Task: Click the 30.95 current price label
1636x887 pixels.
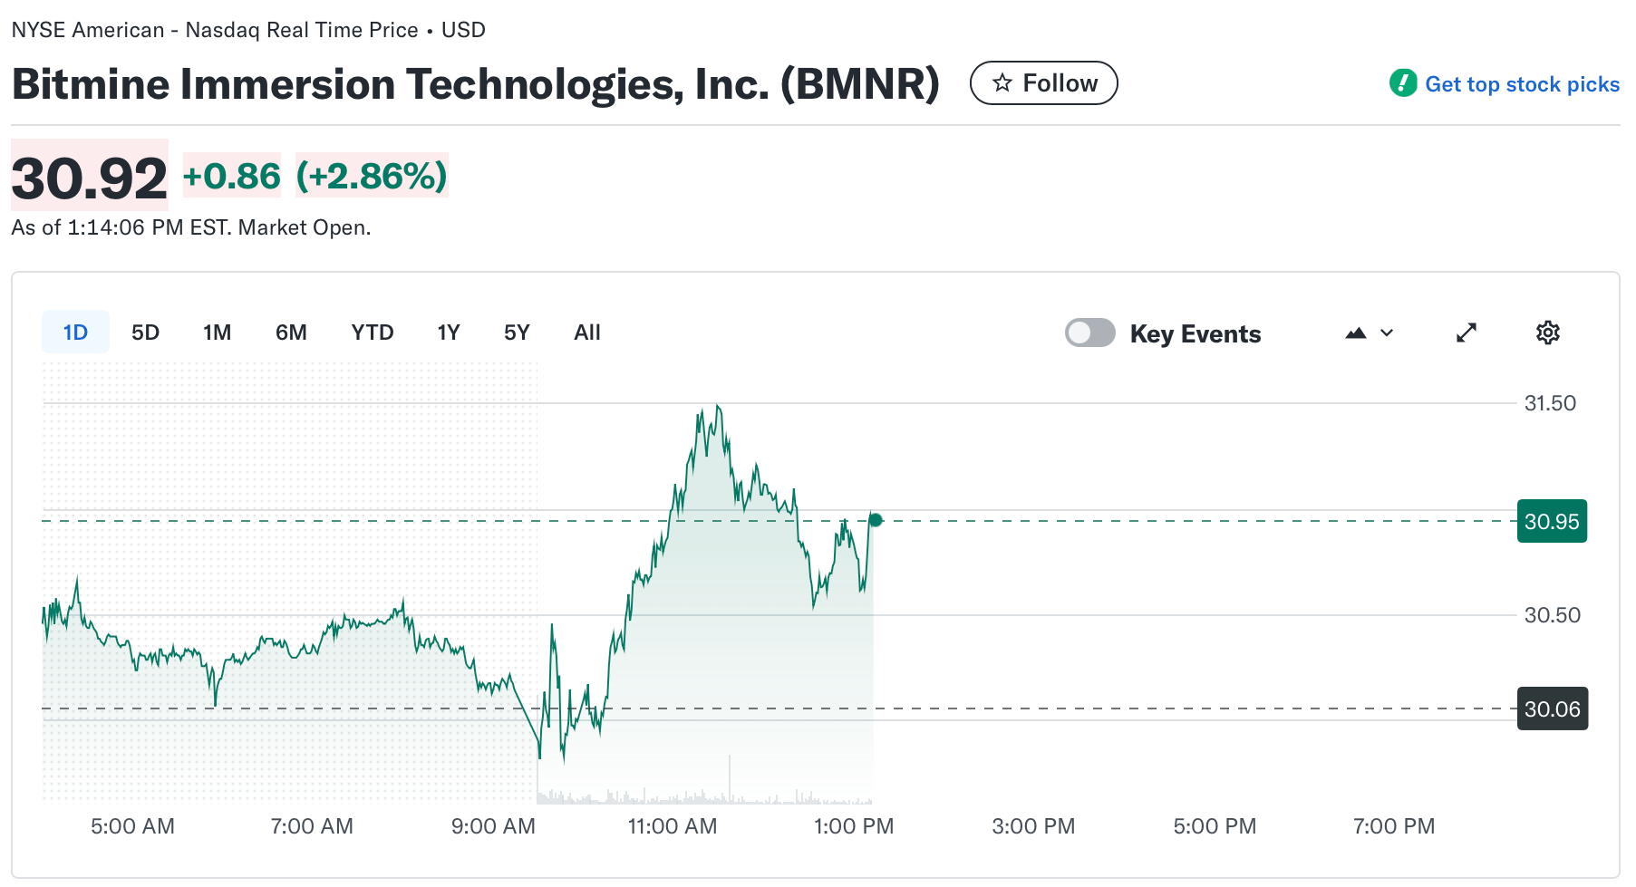Action: (1551, 522)
